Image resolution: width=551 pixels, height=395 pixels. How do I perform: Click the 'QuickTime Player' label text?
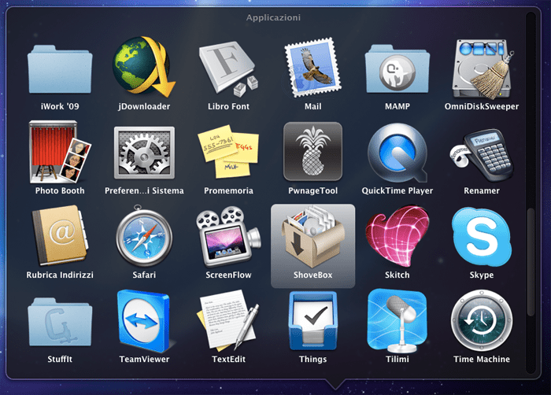click(x=397, y=191)
